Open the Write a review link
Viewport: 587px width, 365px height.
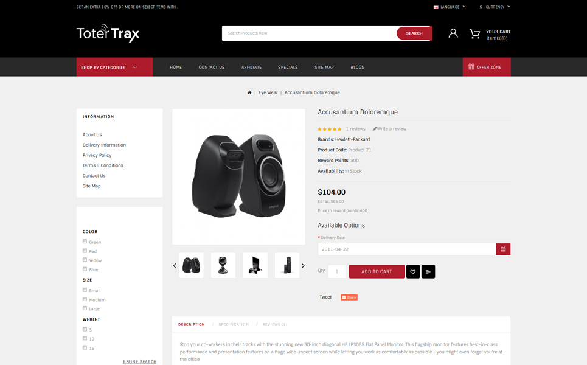point(389,129)
